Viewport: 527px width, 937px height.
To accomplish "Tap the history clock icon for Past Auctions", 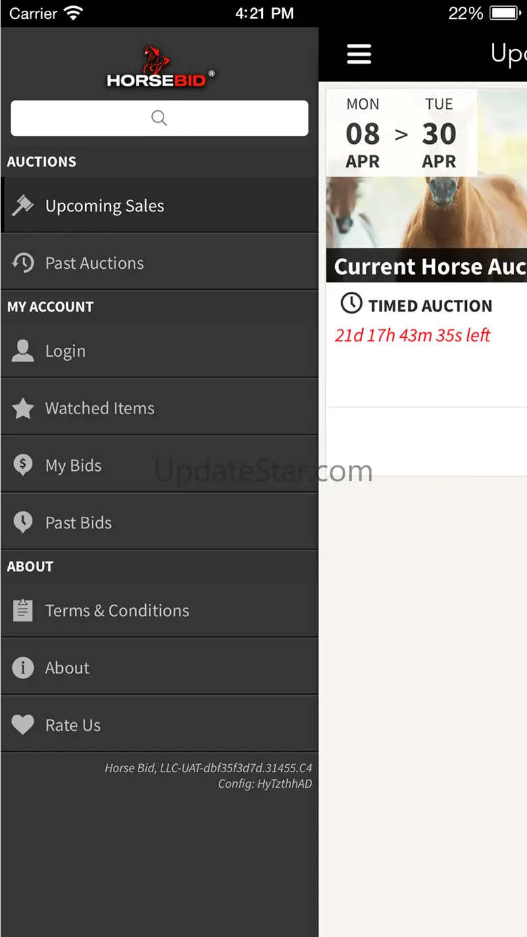I will click(x=23, y=263).
